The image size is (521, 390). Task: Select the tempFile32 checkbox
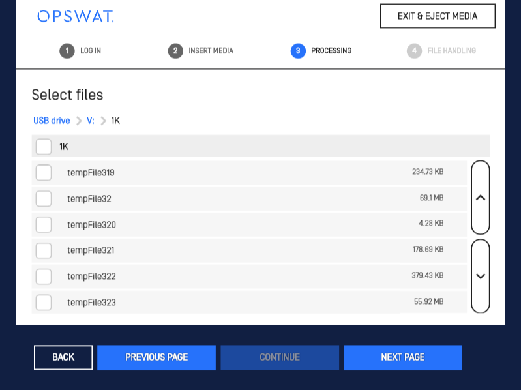[44, 198]
